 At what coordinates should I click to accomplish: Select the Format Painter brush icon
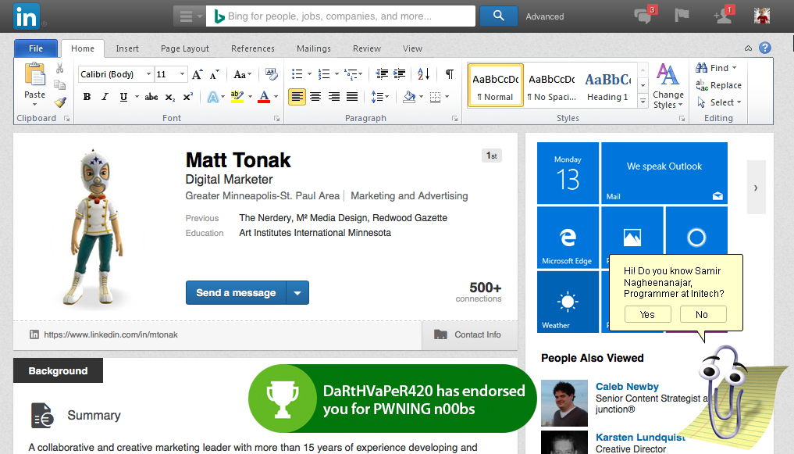[60, 102]
